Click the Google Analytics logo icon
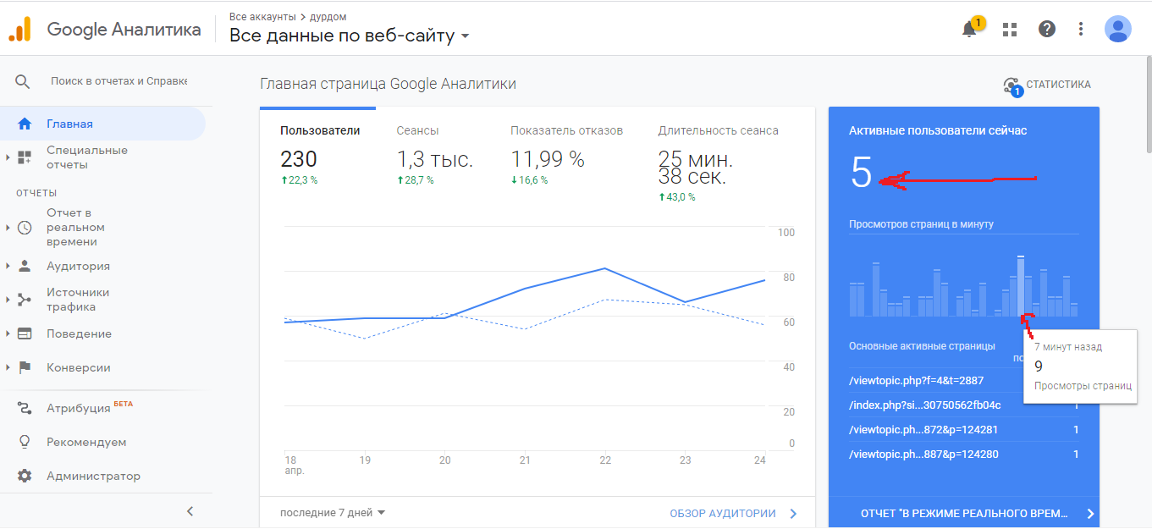This screenshot has height=529, width=1152. click(x=19, y=29)
